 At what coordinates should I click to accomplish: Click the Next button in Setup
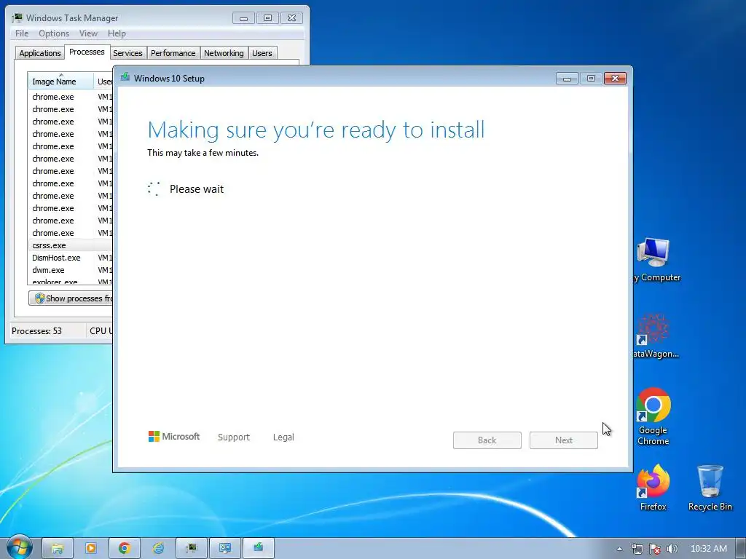(x=564, y=440)
